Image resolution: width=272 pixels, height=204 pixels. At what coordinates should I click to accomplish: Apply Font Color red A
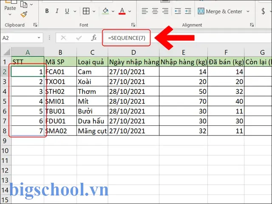[122, 11]
